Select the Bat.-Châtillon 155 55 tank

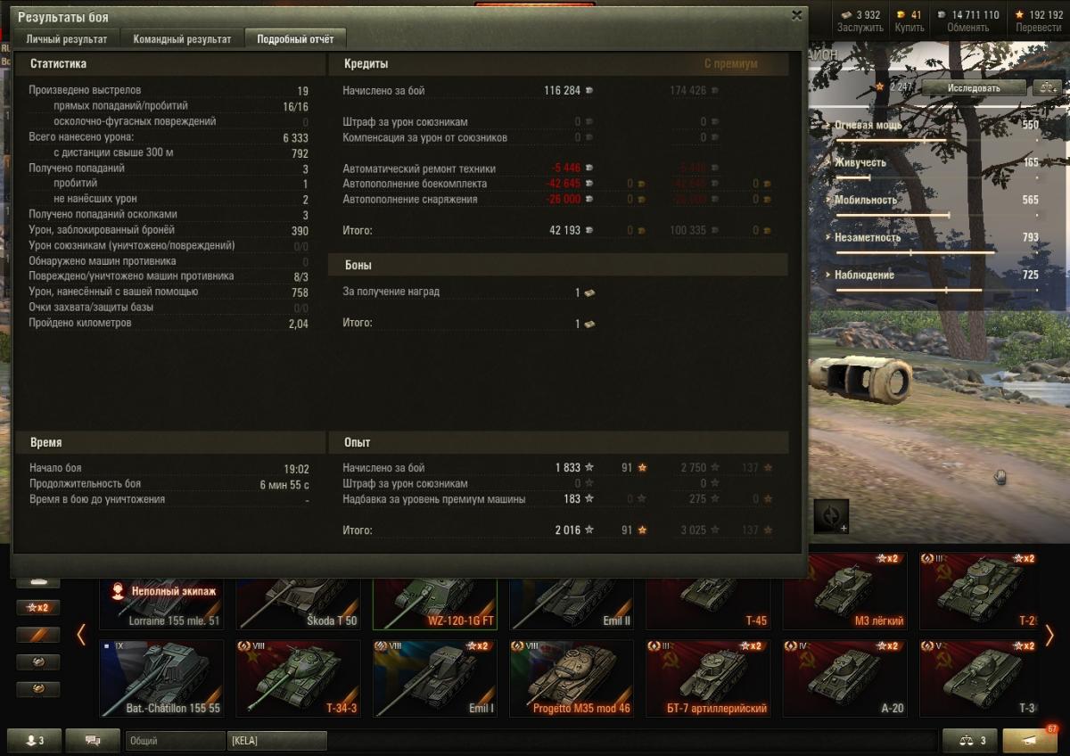(x=161, y=678)
